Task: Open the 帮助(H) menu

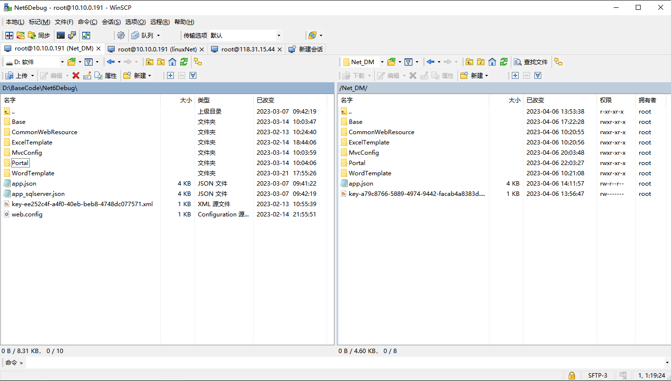Action: 184,22
